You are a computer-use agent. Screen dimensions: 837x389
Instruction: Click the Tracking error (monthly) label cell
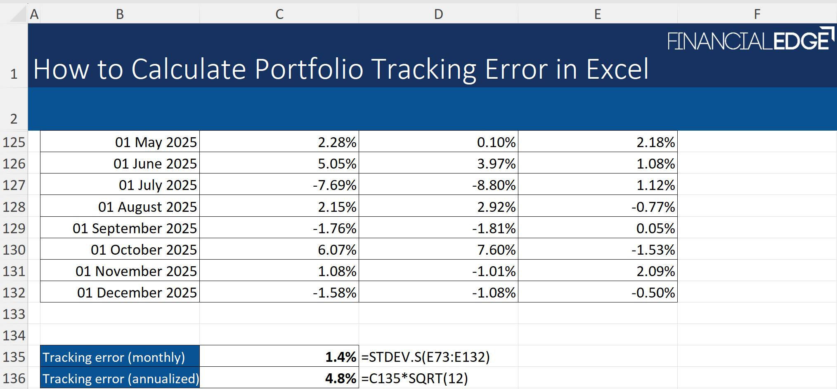pyautogui.click(x=120, y=357)
